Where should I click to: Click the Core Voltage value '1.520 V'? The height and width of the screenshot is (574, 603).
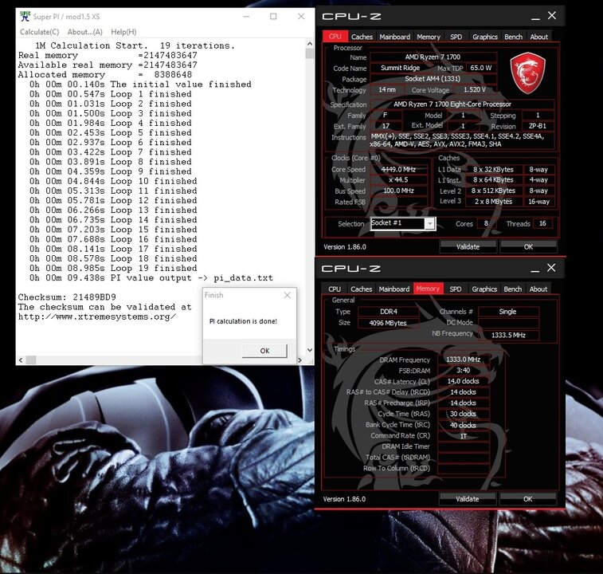click(475, 90)
